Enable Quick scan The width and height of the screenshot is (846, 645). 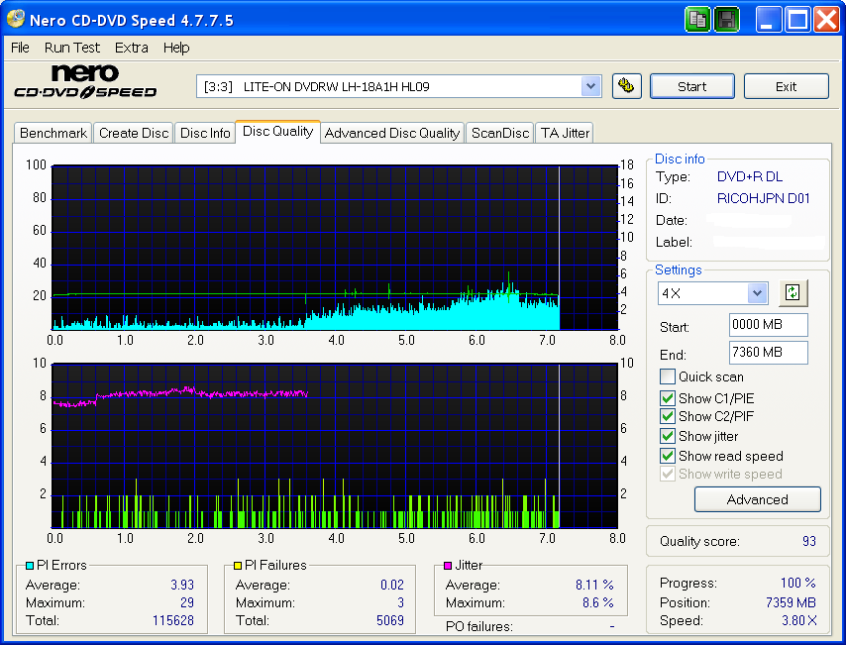click(x=667, y=376)
